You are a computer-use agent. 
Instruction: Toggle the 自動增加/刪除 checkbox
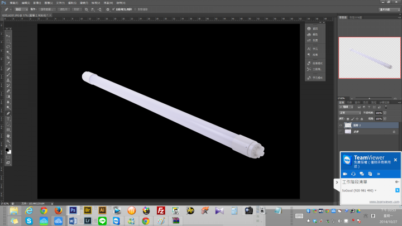(114, 9)
